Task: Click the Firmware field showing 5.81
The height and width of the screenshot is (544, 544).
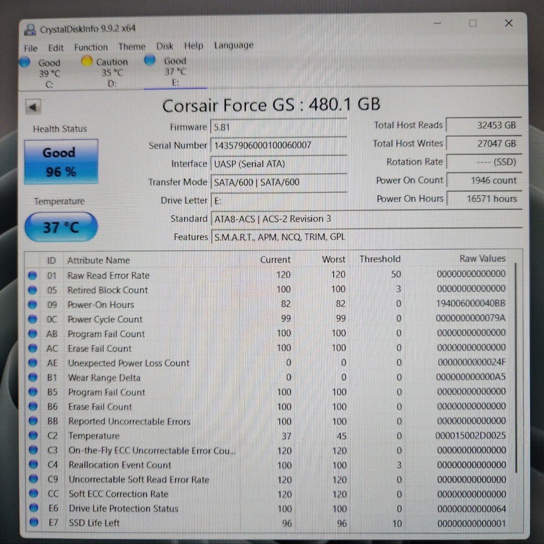Action: coord(279,127)
